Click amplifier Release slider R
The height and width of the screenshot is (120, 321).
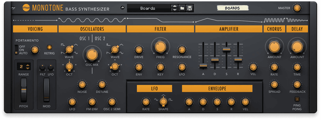pos(238,60)
